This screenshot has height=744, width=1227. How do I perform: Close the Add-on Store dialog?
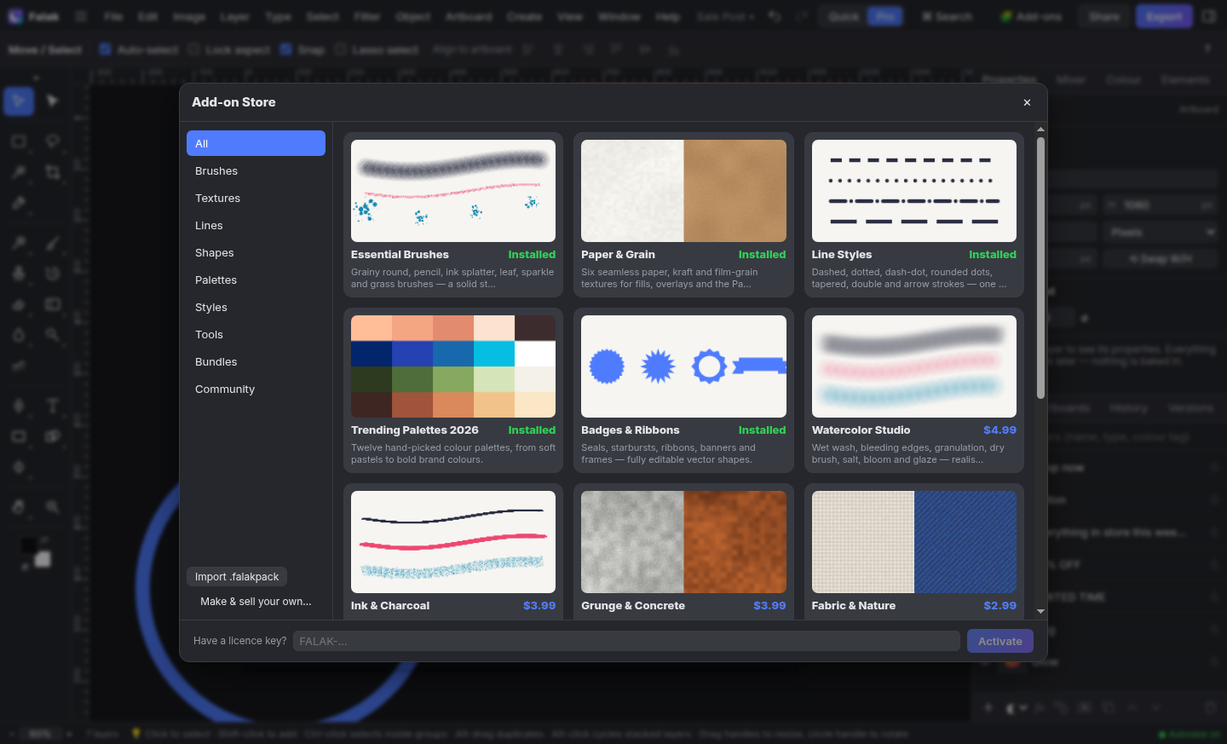pyautogui.click(x=1027, y=102)
